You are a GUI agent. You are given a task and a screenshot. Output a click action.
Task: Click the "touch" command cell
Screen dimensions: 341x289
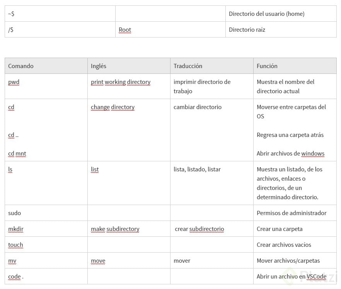(x=16, y=245)
